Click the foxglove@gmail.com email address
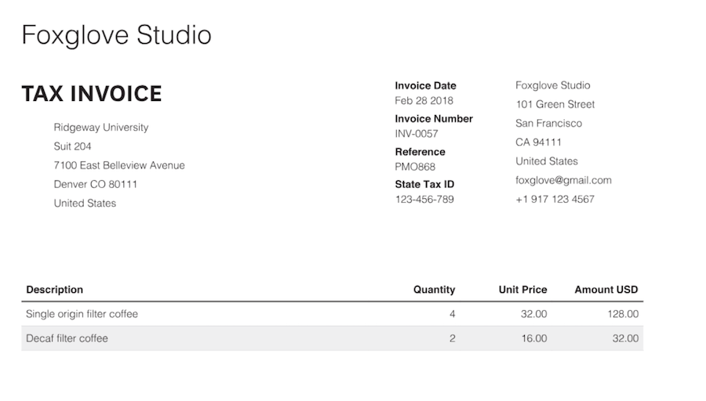Image resolution: width=706 pixels, height=401 pixels. (563, 180)
